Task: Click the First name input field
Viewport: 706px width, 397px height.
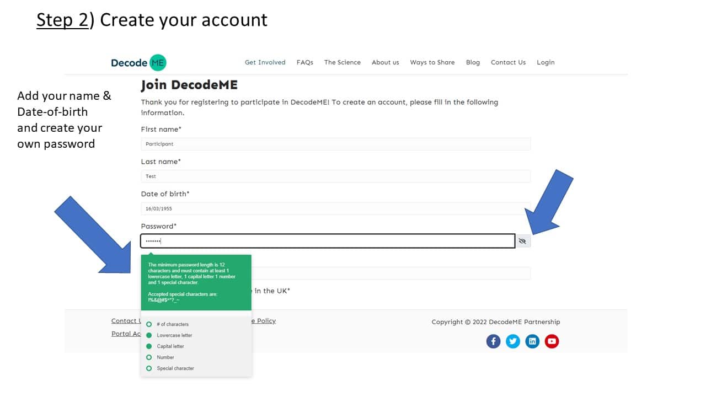Action: pos(336,144)
